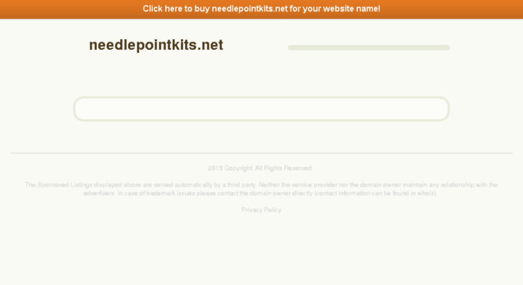This screenshot has height=285, width=523.
Task: Select the pale bar beside the heading
Action: pos(369,48)
